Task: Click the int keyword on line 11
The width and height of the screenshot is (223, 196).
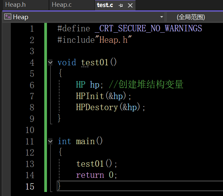Action: pyautogui.click(x=65, y=141)
